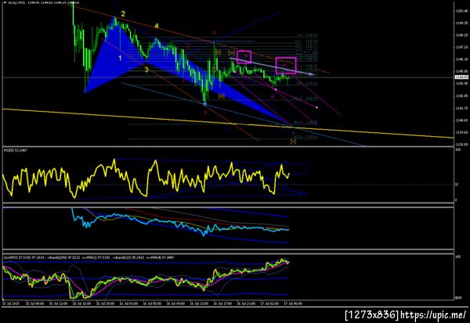Image resolution: width=470 pixels, height=323 pixels.
Task: Click the 16 Jul 09:00 time axis label
Action: point(175,303)
